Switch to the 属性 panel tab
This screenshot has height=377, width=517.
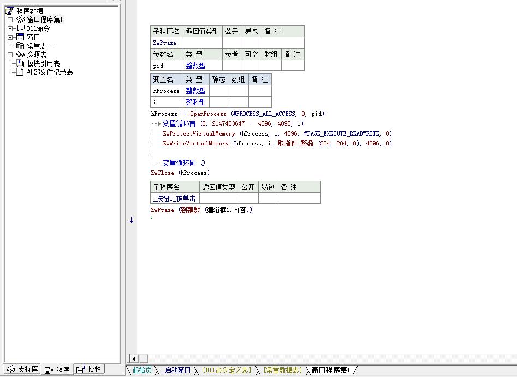[90, 369]
